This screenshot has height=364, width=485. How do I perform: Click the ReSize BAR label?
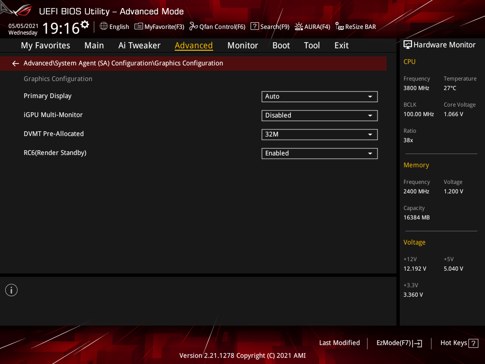pos(360,27)
